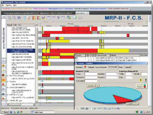153x115 pixels.
Task: Click the small red Gantt block at far right
Action: (x=128, y=35)
